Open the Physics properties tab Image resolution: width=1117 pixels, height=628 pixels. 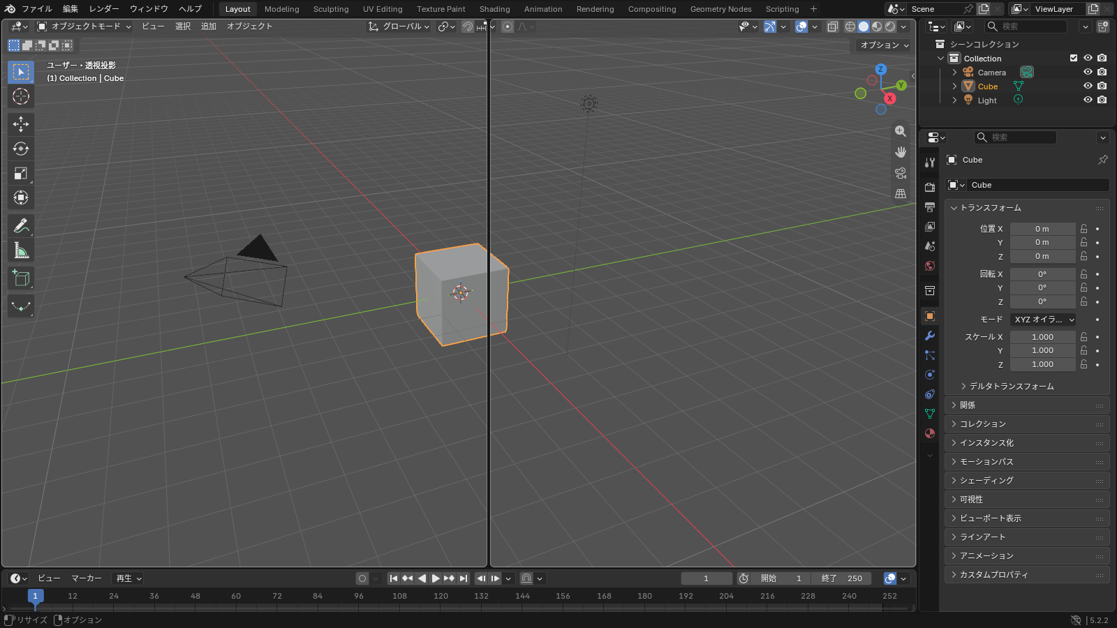(x=930, y=375)
